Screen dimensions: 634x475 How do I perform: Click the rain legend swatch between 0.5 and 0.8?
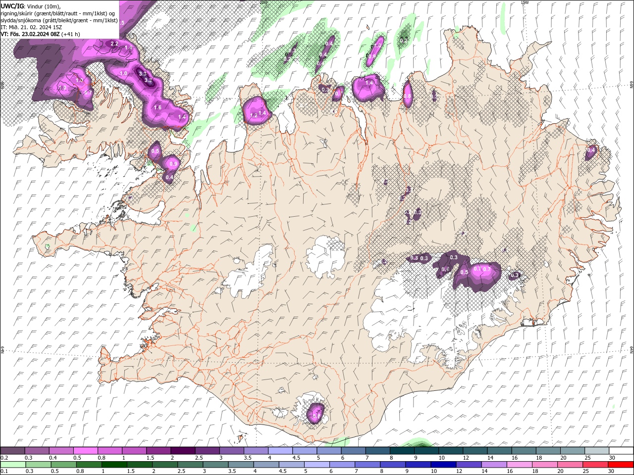tap(64, 465)
